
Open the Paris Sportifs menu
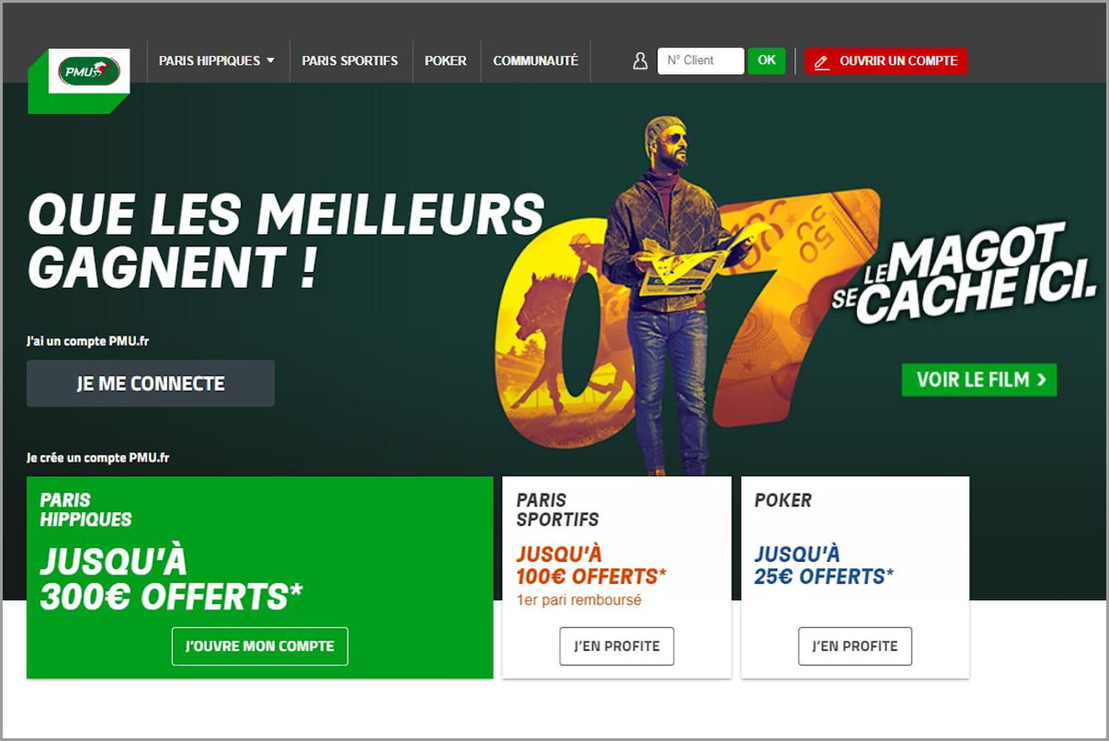pos(350,61)
